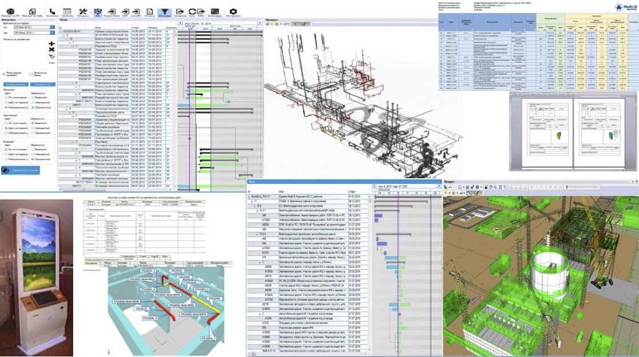This screenshot has height=357, width=639.
Task: Enable the 'Фильтр на борде' checkbox
Action: [x=31, y=74]
